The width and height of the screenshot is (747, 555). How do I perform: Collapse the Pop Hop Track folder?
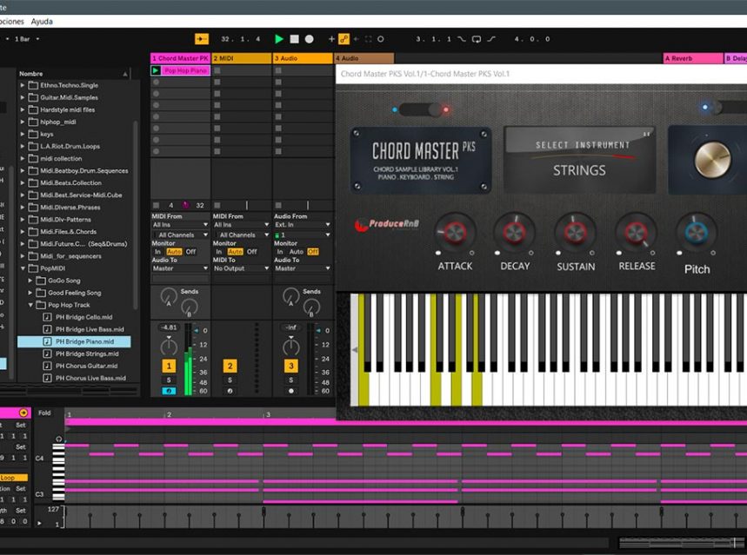click(x=30, y=305)
